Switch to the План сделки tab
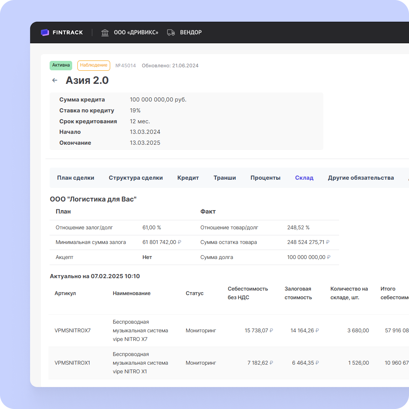The height and width of the screenshot is (409, 409). [x=76, y=178]
